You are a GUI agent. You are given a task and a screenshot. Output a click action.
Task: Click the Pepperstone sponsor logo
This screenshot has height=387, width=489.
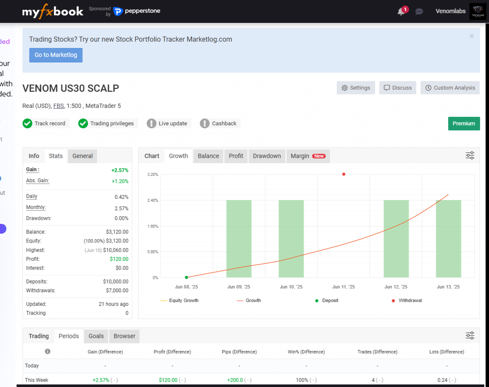coord(136,11)
